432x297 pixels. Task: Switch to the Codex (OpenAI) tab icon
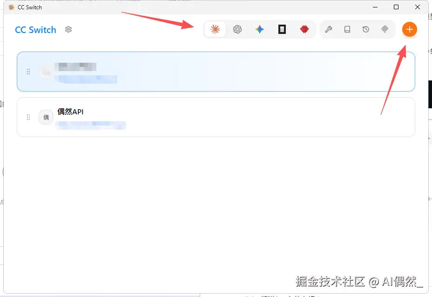(237, 29)
